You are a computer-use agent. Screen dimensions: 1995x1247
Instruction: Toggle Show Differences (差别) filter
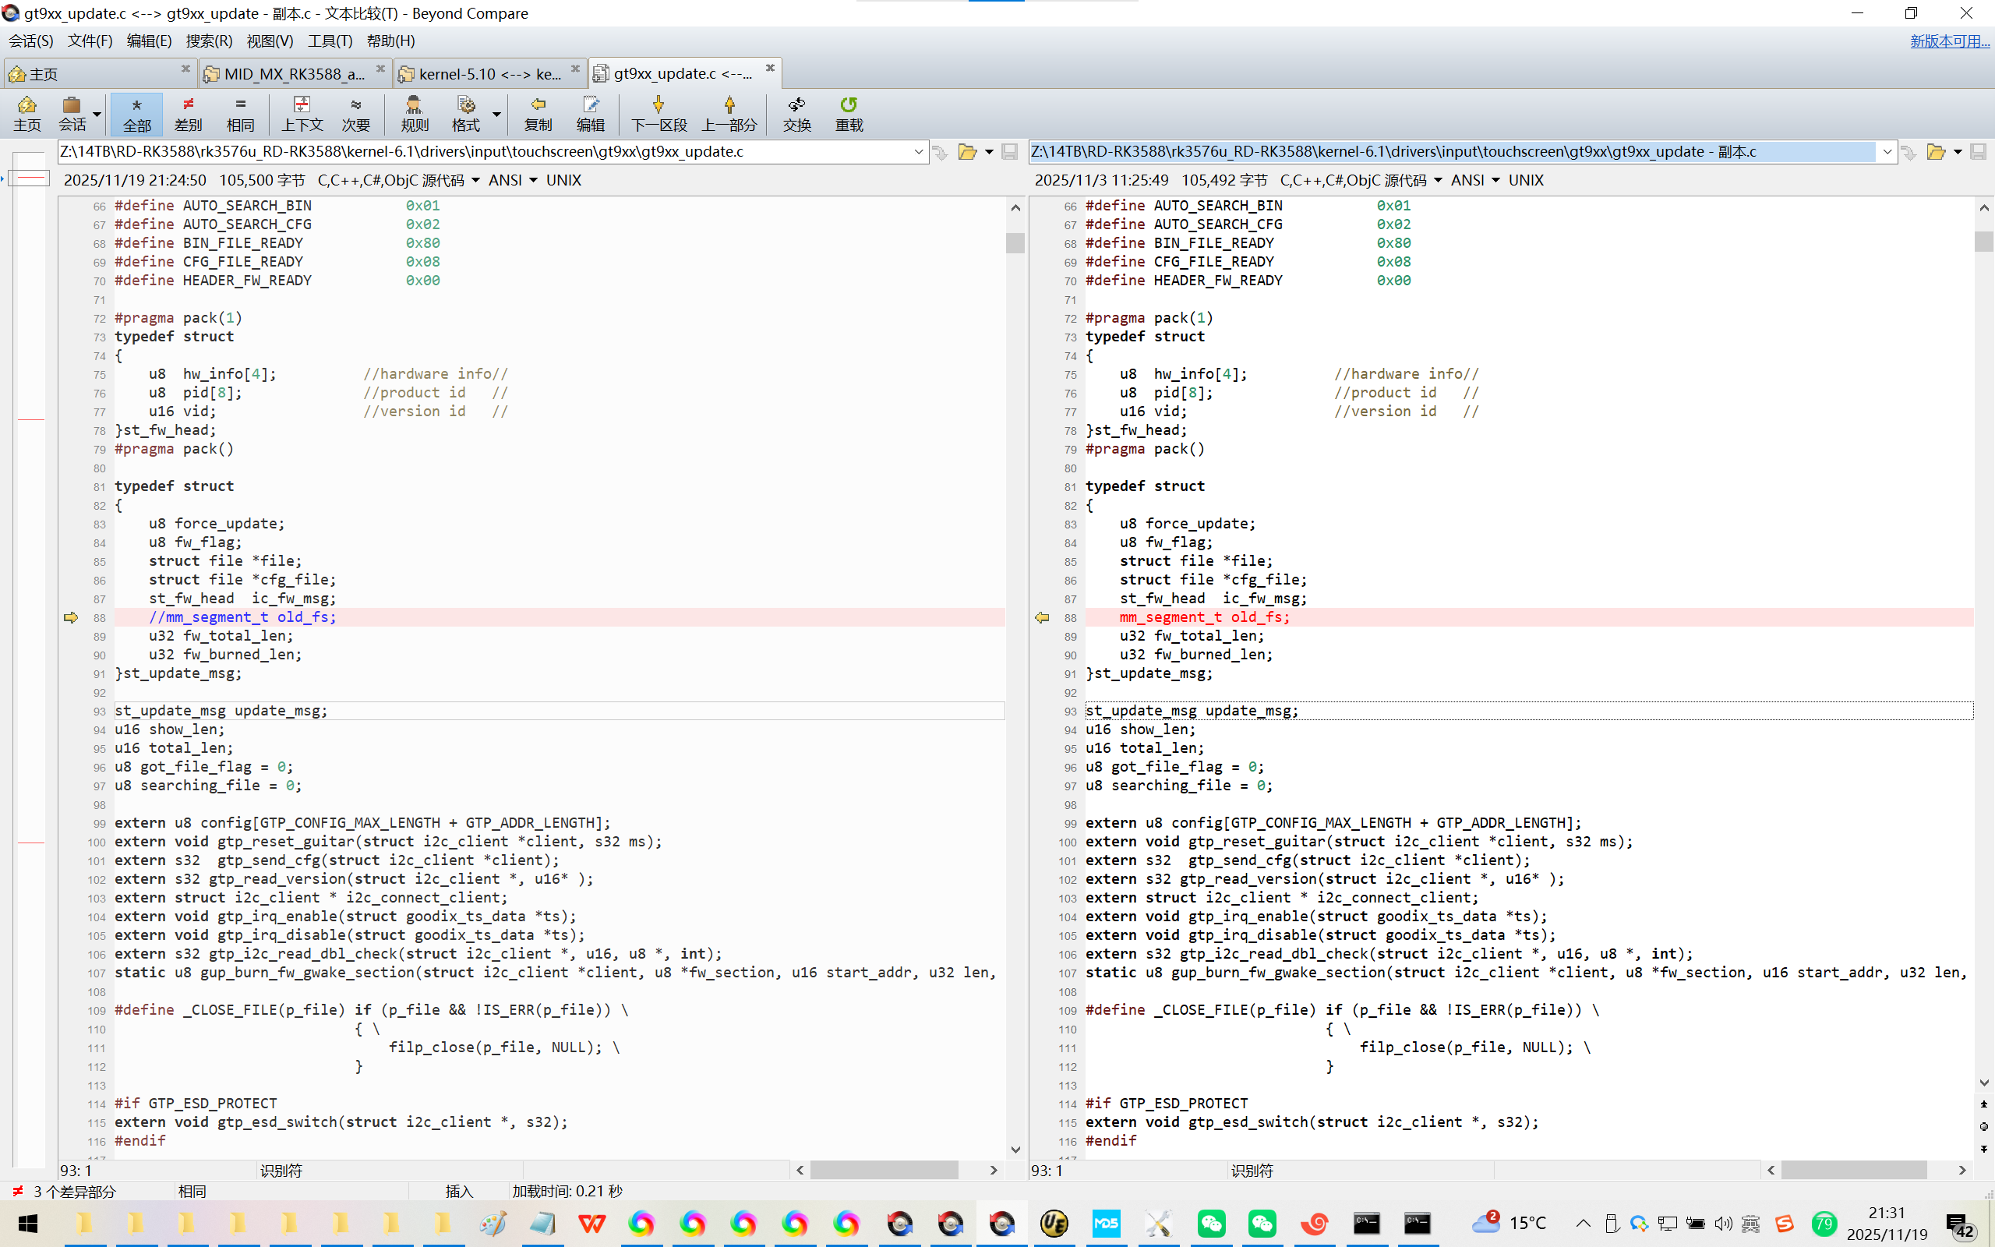tap(188, 113)
